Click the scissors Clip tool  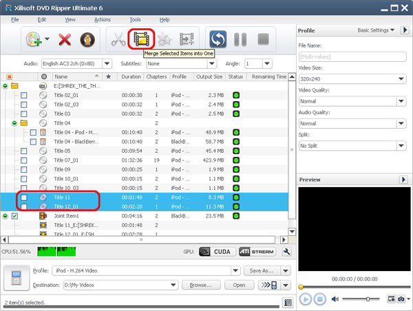pos(118,39)
